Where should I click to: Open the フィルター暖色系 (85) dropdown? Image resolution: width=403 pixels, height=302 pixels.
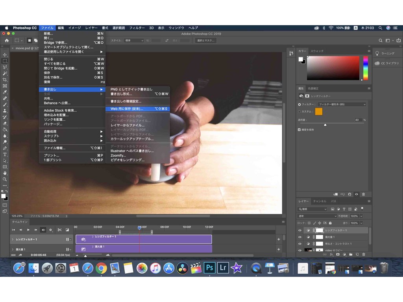(342, 104)
